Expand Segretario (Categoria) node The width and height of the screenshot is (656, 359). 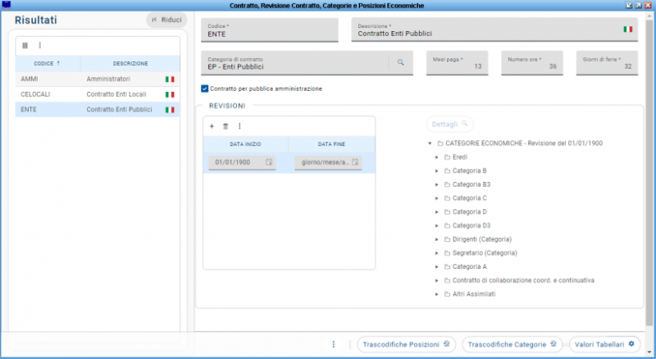point(436,253)
